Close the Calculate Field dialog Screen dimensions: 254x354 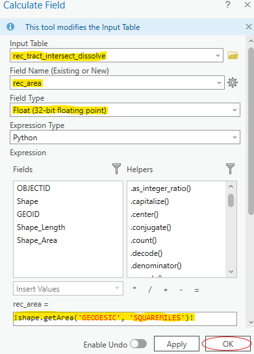(x=248, y=5)
